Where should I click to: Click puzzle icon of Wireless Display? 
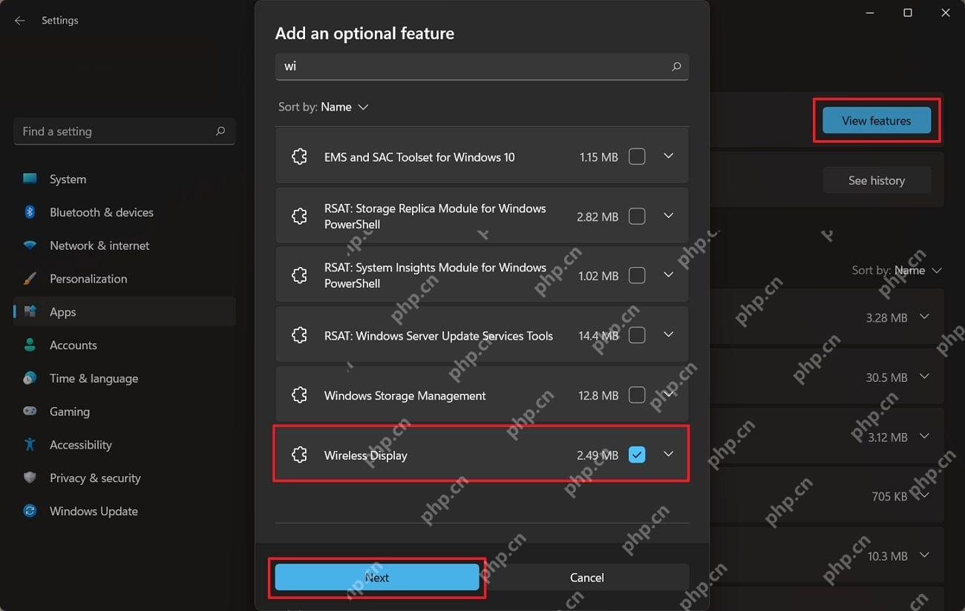tap(299, 455)
